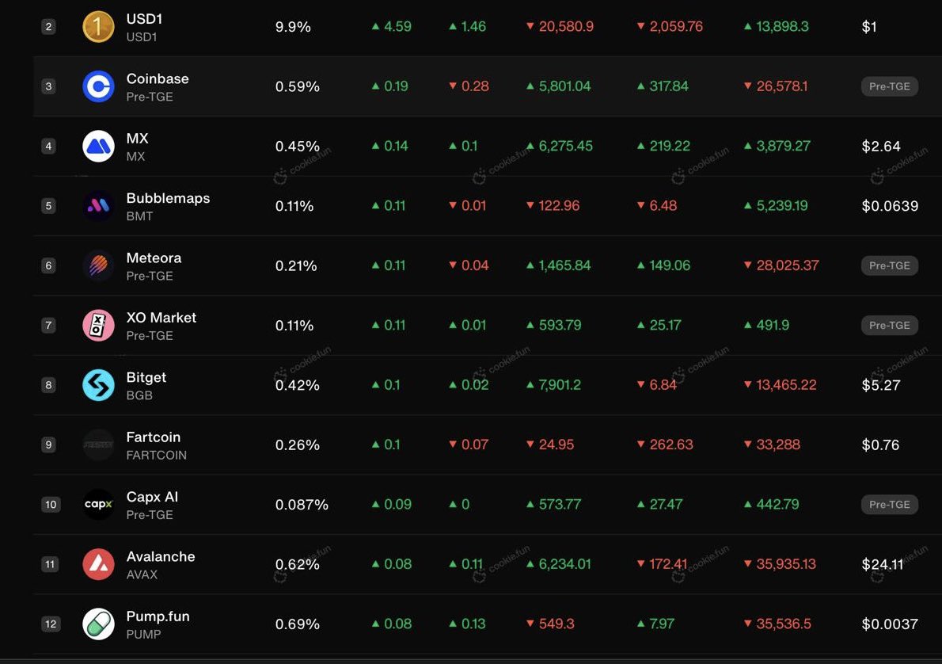Click rank number 12 badge
942x664 pixels.
tap(51, 624)
